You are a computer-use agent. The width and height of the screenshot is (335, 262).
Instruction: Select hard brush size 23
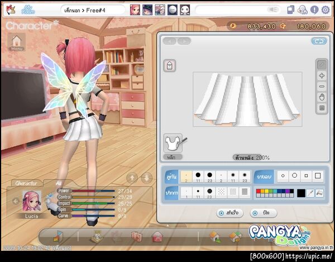click(210, 177)
